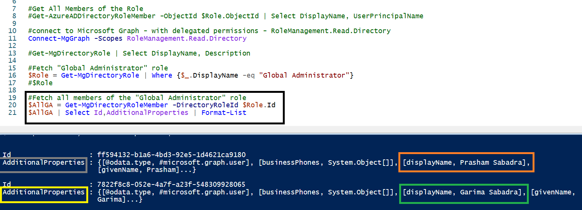The height and width of the screenshot is (210, 582).
Task: Click the Id value 7822f8c8-052e-4a7f-a23f-548309928065
Action: pos(171,185)
